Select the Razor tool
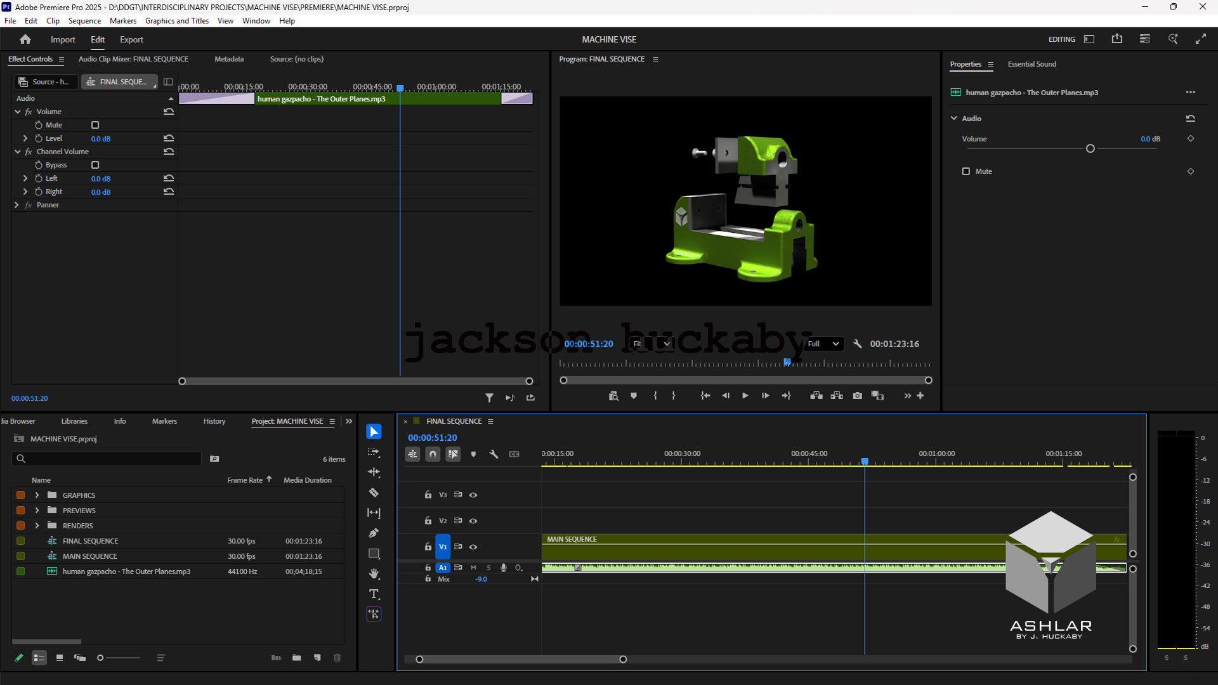1218x685 pixels. 374,492
